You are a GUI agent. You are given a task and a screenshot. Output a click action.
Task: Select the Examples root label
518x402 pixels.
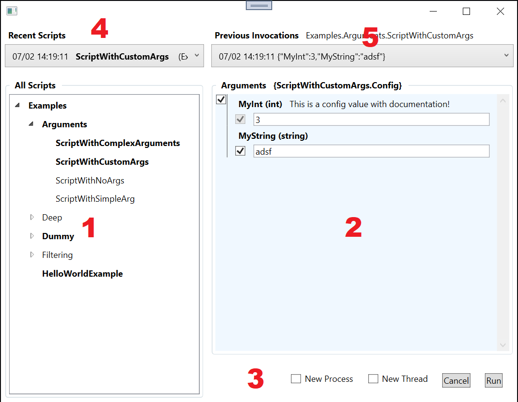(47, 106)
